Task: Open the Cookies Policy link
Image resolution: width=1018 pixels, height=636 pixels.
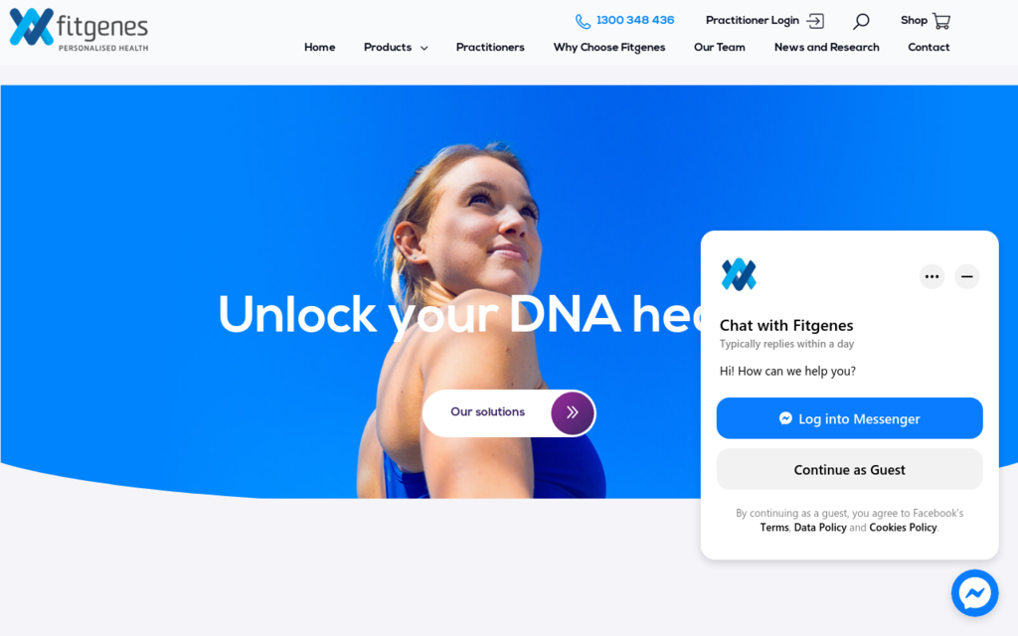Action: tap(903, 528)
